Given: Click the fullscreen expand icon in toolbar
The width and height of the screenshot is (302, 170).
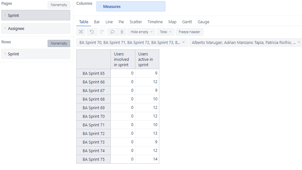Looking at the screenshot, I should click(x=81, y=32).
